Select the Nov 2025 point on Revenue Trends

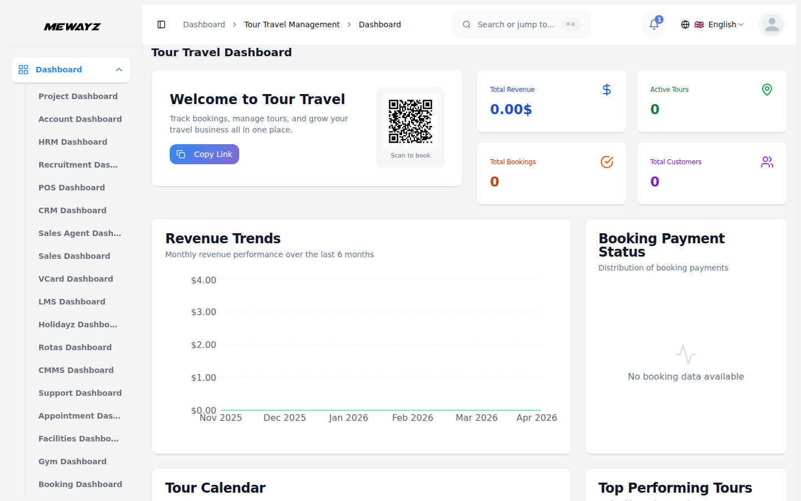pos(220,408)
